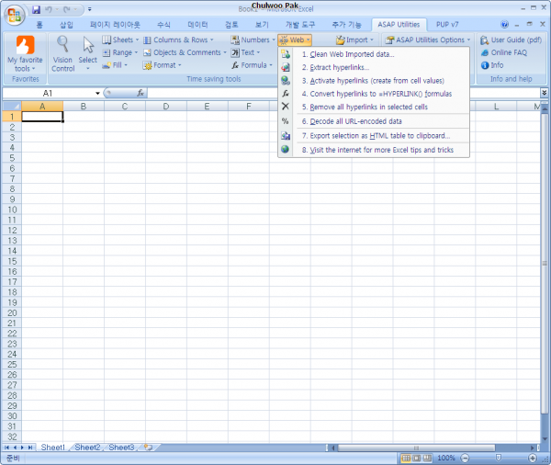The image size is (551, 465).
Task: Choose Decode all URL-encoded data
Action: pyautogui.click(x=375, y=121)
